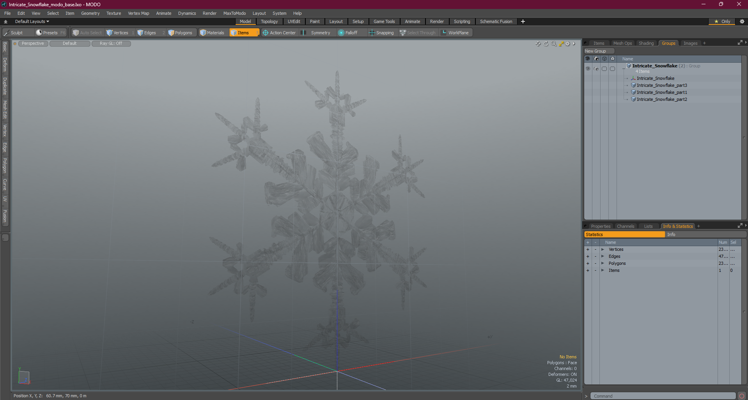Viewport: 748px width, 400px height.
Task: Add a new layout tab with plus
Action: 523,21
